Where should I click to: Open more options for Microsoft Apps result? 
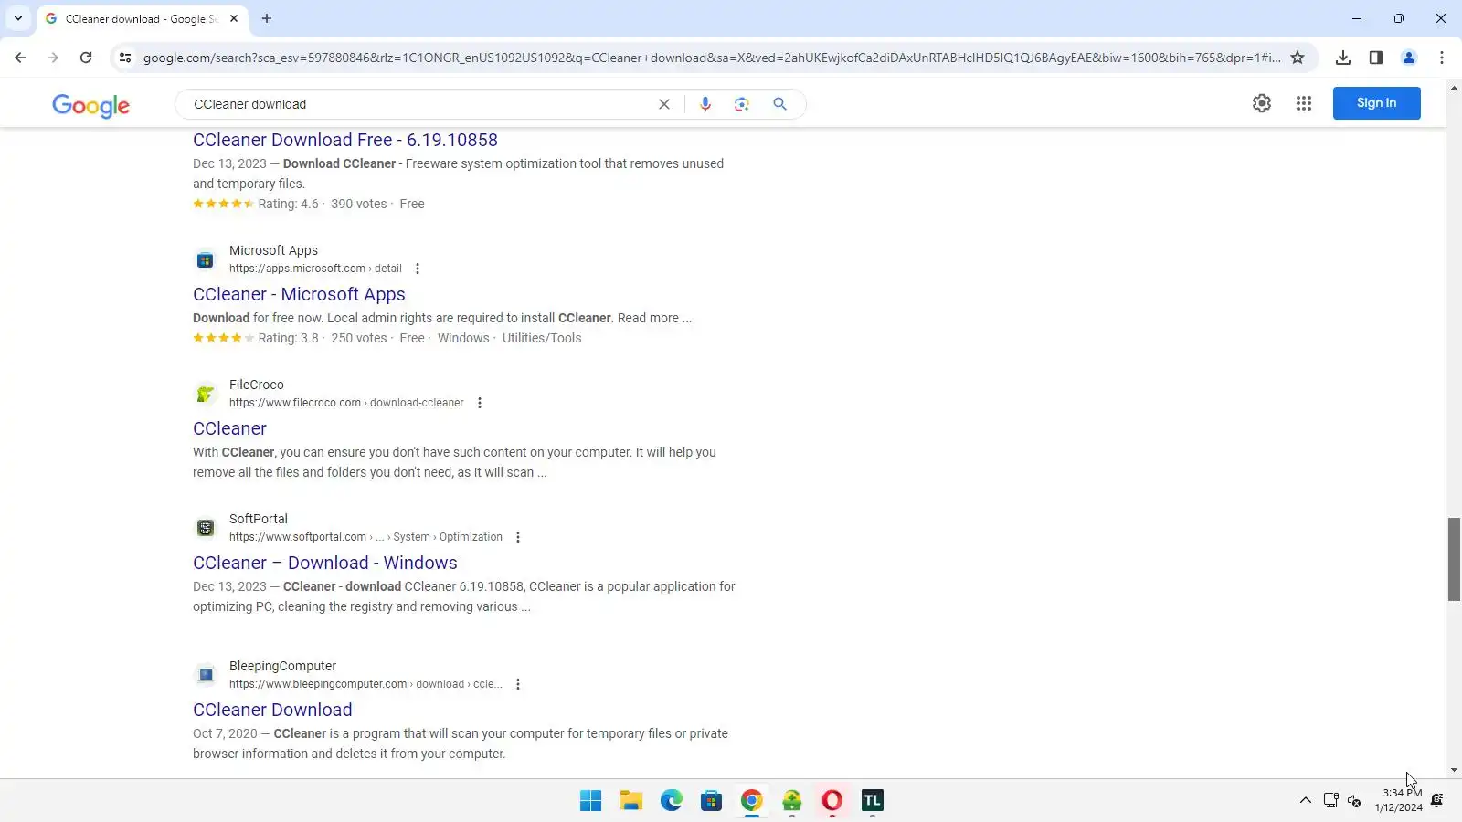coord(418,269)
